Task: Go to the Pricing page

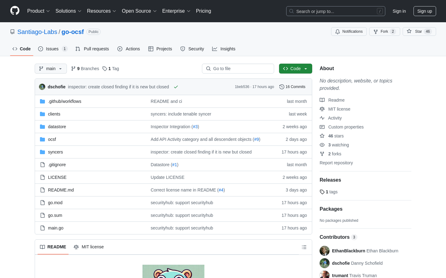Action: [203, 11]
